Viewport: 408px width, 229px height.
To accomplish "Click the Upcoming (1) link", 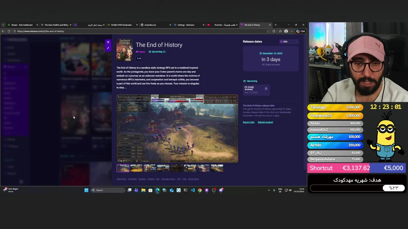I will pyautogui.click(x=157, y=52).
